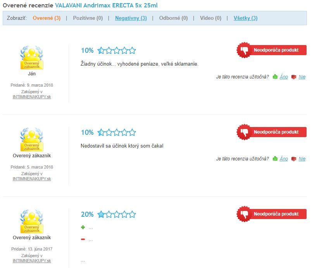The width and height of the screenshot is (324, 268).
Task: Click the reviewer name Ján
Action: (32, 74)
